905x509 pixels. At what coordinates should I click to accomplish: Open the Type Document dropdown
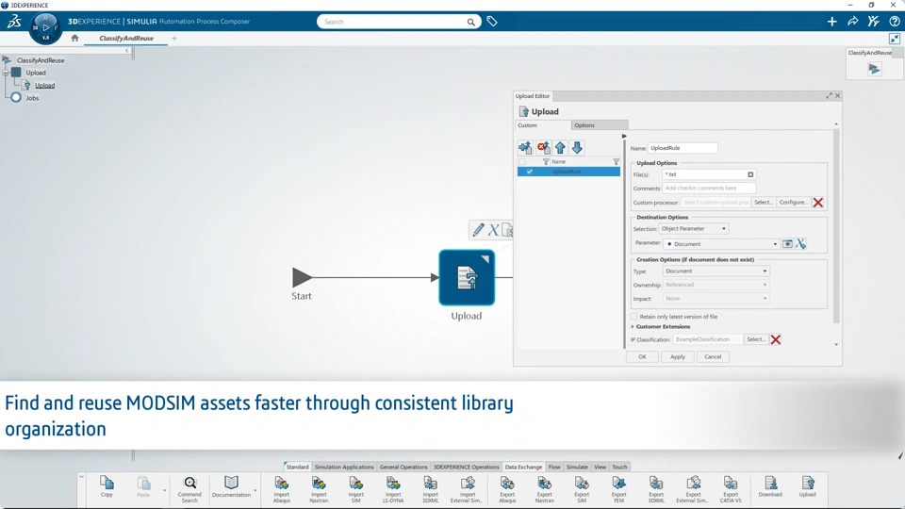[x=716, y=271]
